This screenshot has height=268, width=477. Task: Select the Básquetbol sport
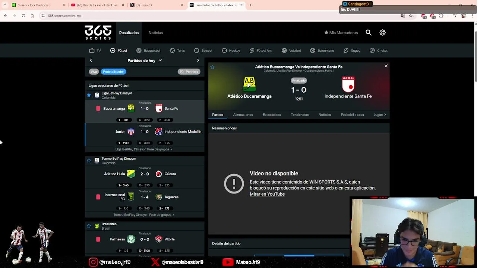click(x=148, y=51)
